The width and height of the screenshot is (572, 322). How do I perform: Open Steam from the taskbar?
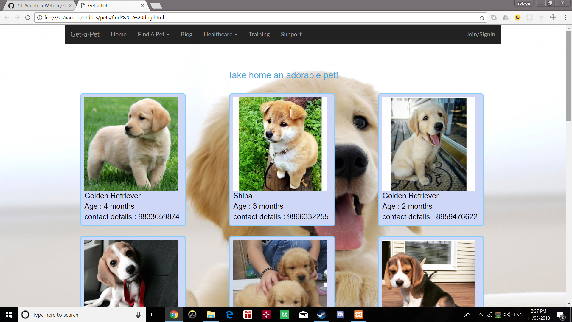[322, 315]
